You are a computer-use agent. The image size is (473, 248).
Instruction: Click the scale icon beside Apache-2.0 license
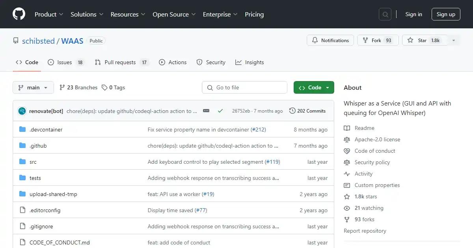(347, 139)
